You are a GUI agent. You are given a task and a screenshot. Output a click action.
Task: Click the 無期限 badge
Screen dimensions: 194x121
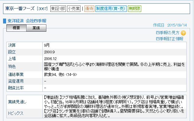pos(135,9)
